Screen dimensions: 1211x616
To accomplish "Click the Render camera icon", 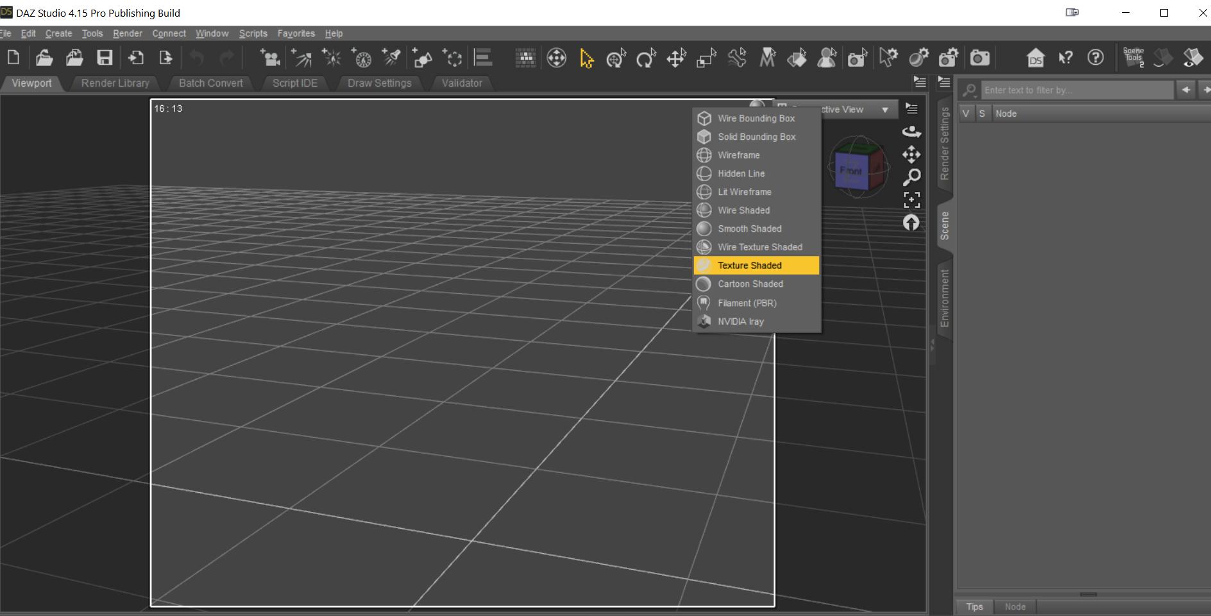I will pos(979,58).
